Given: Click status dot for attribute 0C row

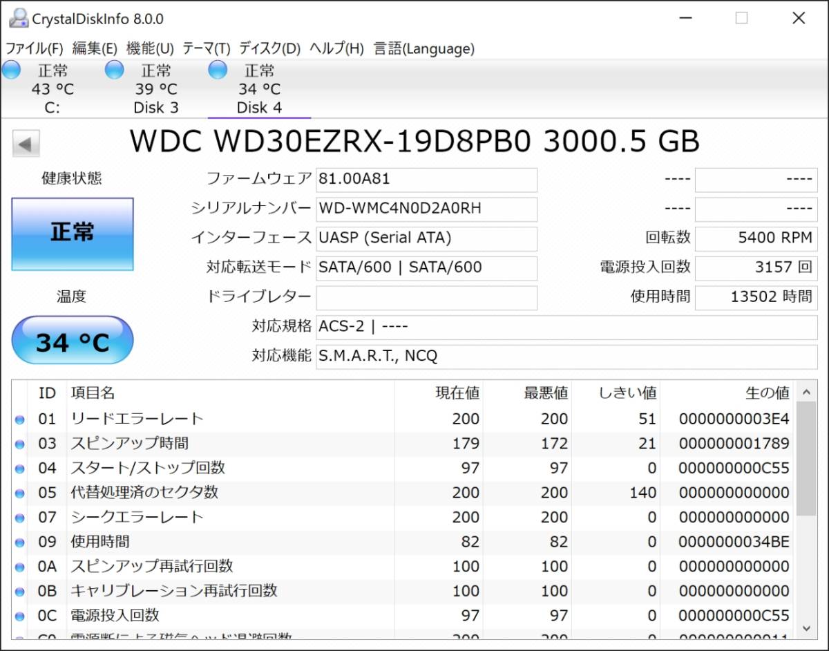Looking at the screenshot, I should tap(19, 616).
